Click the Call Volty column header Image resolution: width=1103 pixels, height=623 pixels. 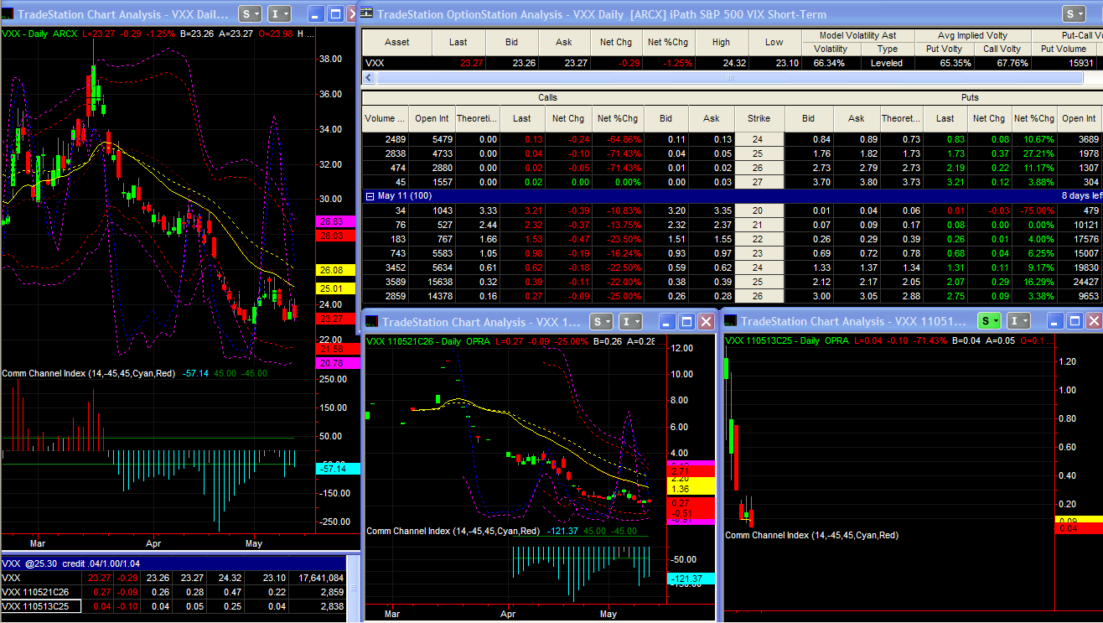[1002, 49]
